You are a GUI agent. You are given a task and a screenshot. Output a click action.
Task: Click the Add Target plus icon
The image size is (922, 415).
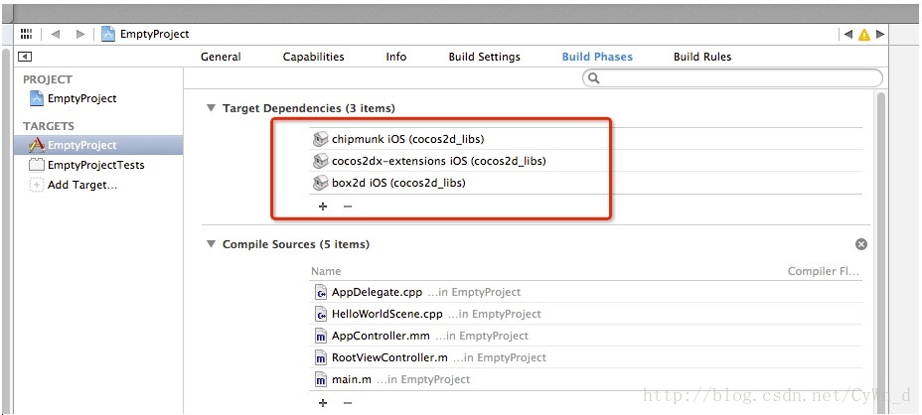[37, 186]
